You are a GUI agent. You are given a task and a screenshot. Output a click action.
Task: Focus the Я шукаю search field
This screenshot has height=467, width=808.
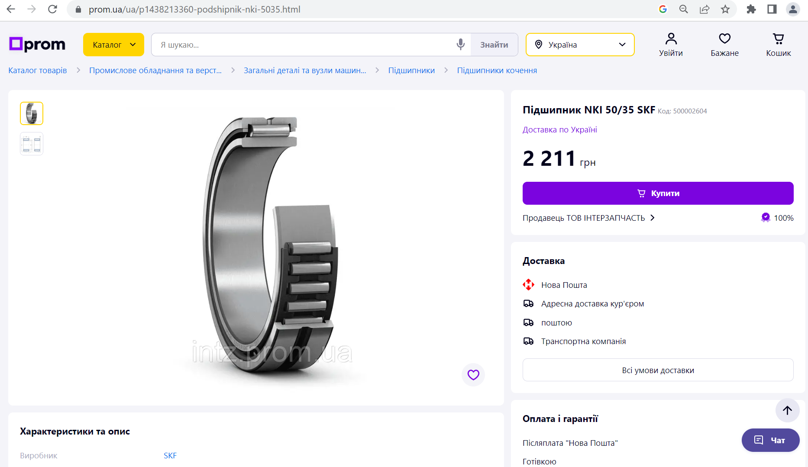303,45
